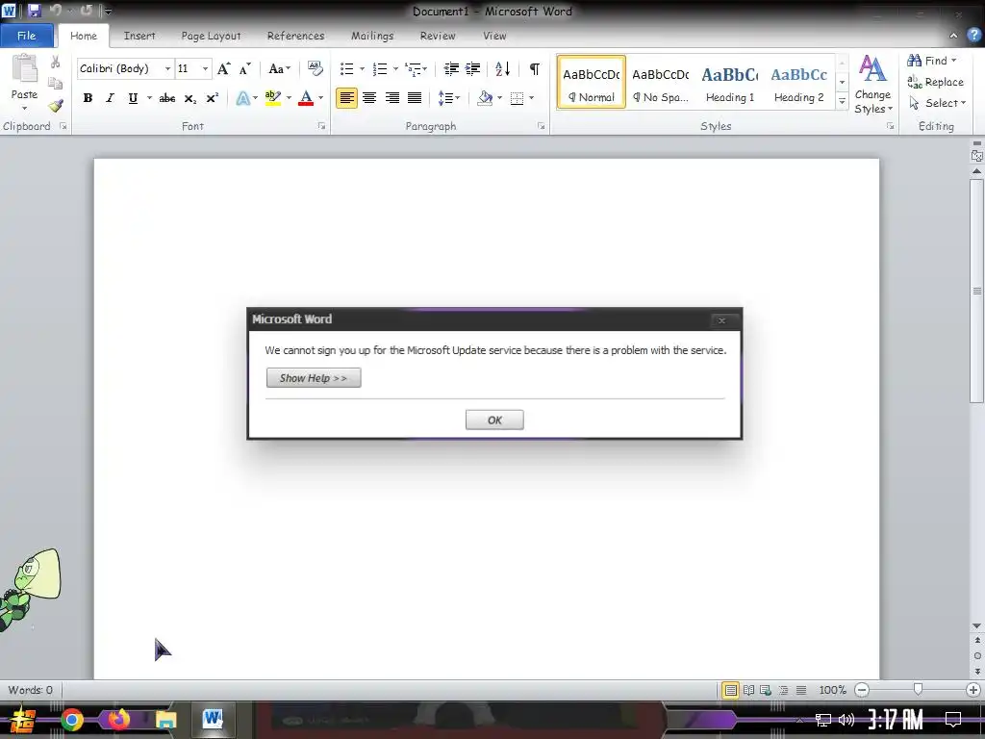The height and width of the screenshot is (739, 985).
Task: Click the Multilevel List icon
Action: [x=413, y=68]
